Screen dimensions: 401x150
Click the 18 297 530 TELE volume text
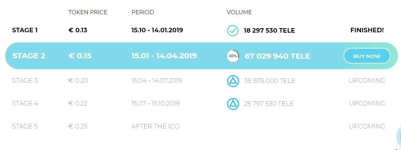click(269, 31)
